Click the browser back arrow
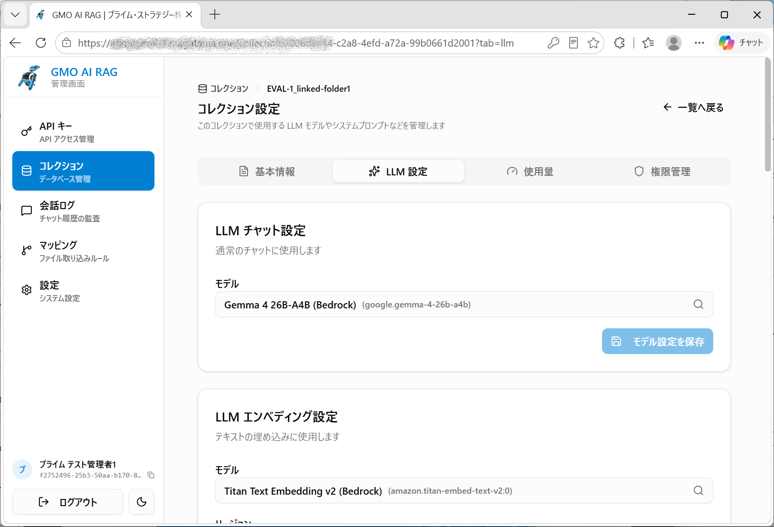Screen dimensions: 774x527 click(15, 43)
